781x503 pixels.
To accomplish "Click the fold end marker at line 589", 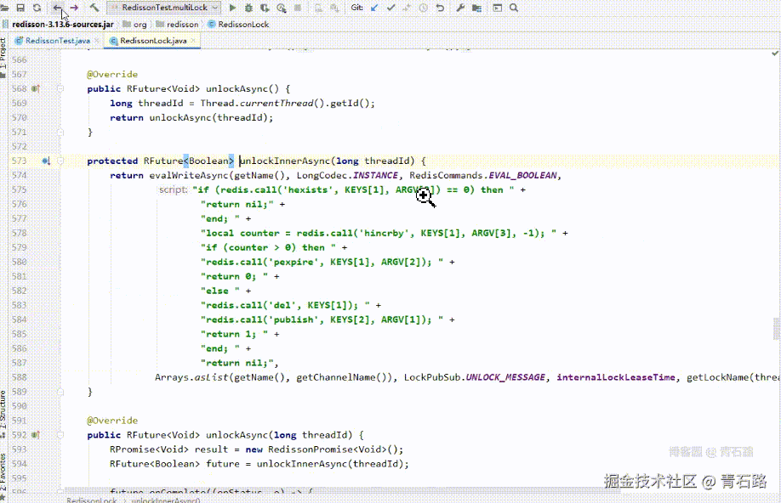I will (x=60, y=392).
